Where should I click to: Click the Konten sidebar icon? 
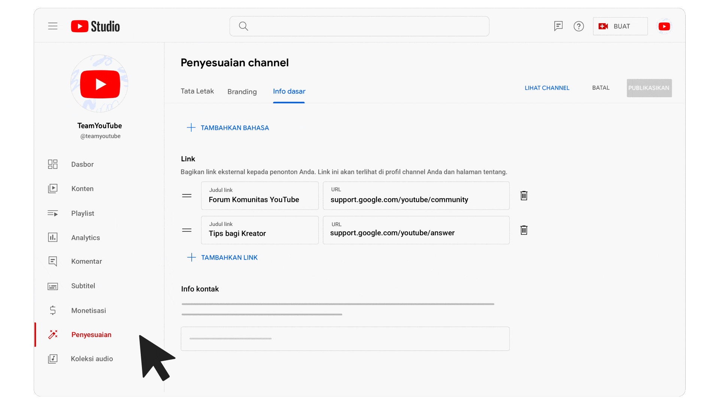click(x=53, y=189)
